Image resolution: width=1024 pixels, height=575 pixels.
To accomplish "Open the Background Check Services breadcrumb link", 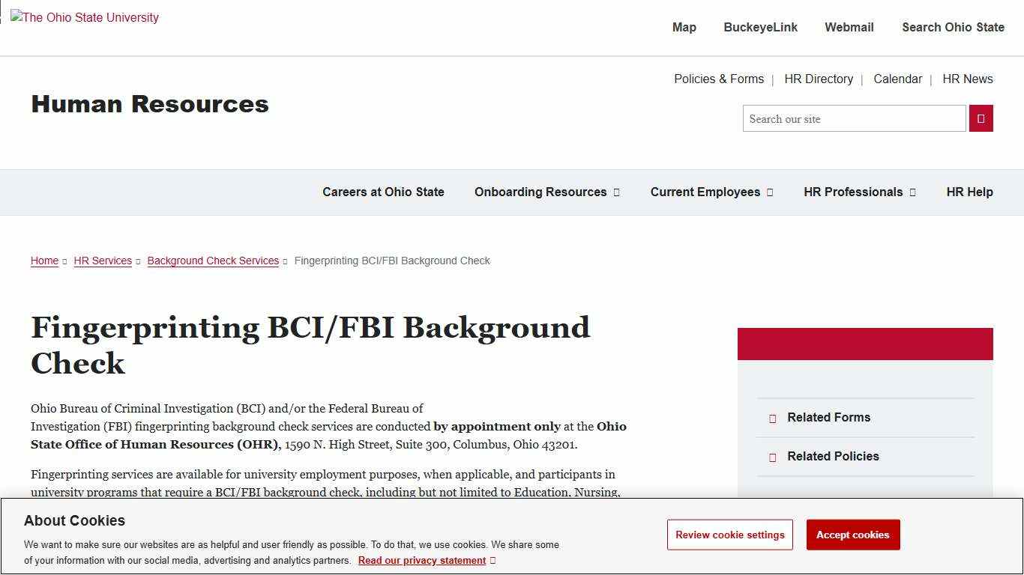I will coord(213,261).
